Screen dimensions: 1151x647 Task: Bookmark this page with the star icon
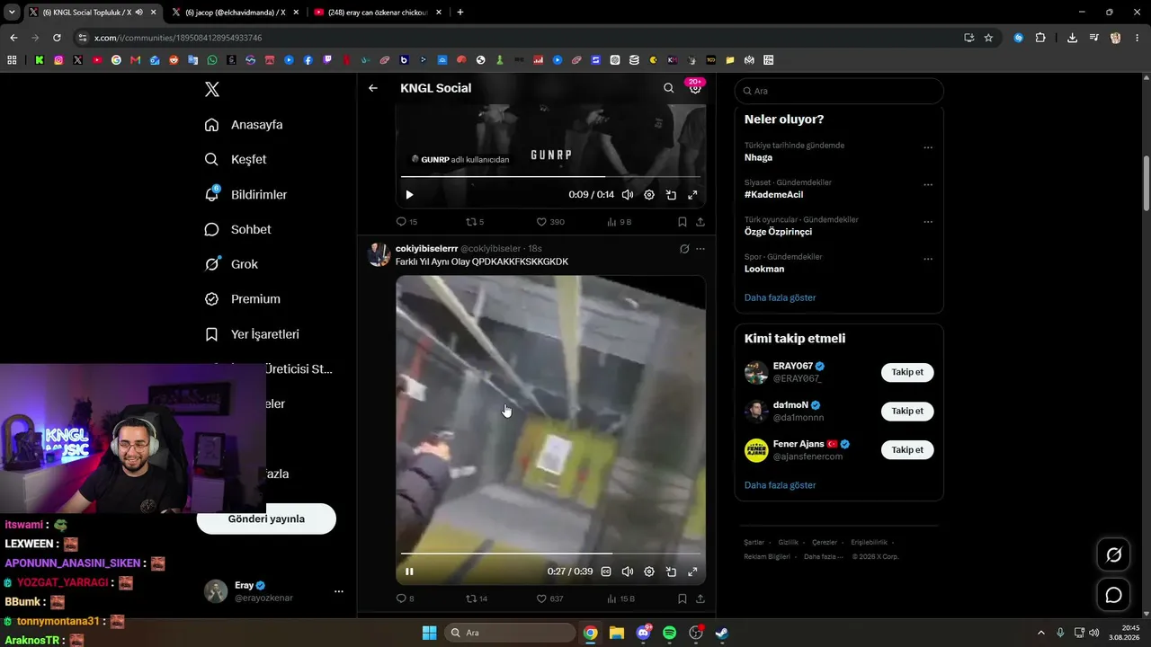tap(988, 38)
